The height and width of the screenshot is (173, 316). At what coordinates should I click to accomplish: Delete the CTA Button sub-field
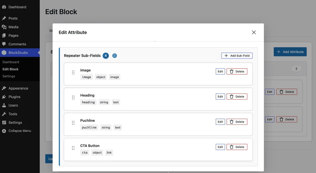(x=237, y=147)
